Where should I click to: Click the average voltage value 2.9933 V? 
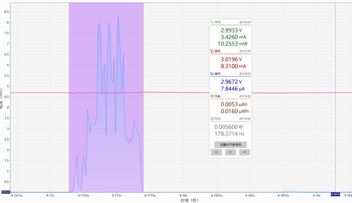coord(231,30)
